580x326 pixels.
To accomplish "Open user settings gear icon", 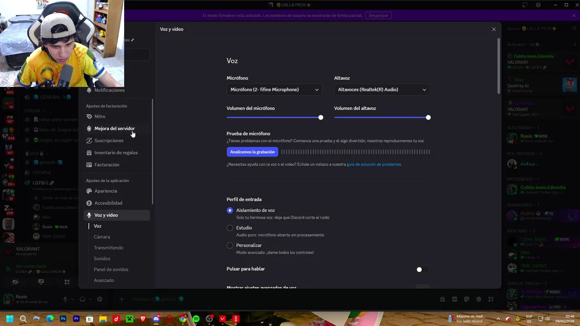I will click(x=100, y=299).
